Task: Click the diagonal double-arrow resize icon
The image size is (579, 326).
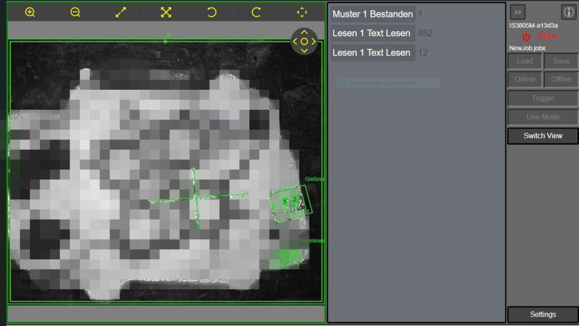Action: tap(120, 12)
